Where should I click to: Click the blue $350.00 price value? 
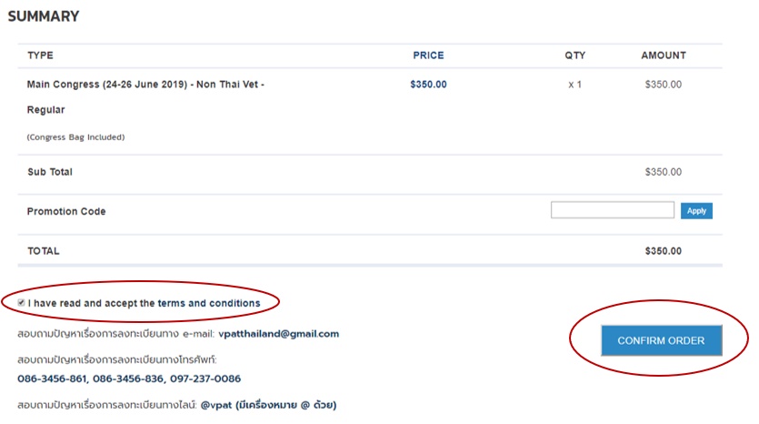click(428, 85)
